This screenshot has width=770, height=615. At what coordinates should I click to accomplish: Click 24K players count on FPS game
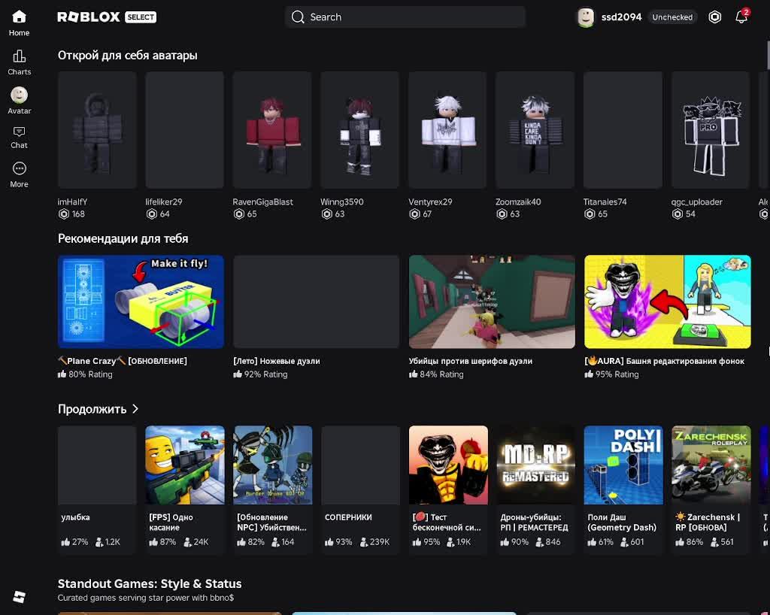[196, 542]
